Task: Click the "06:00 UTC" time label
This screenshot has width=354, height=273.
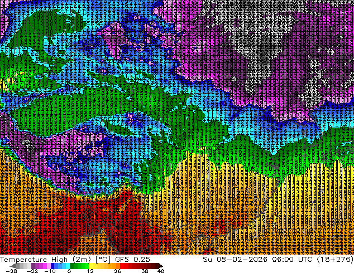Action: pyautogui.click(x=292, y=259)
